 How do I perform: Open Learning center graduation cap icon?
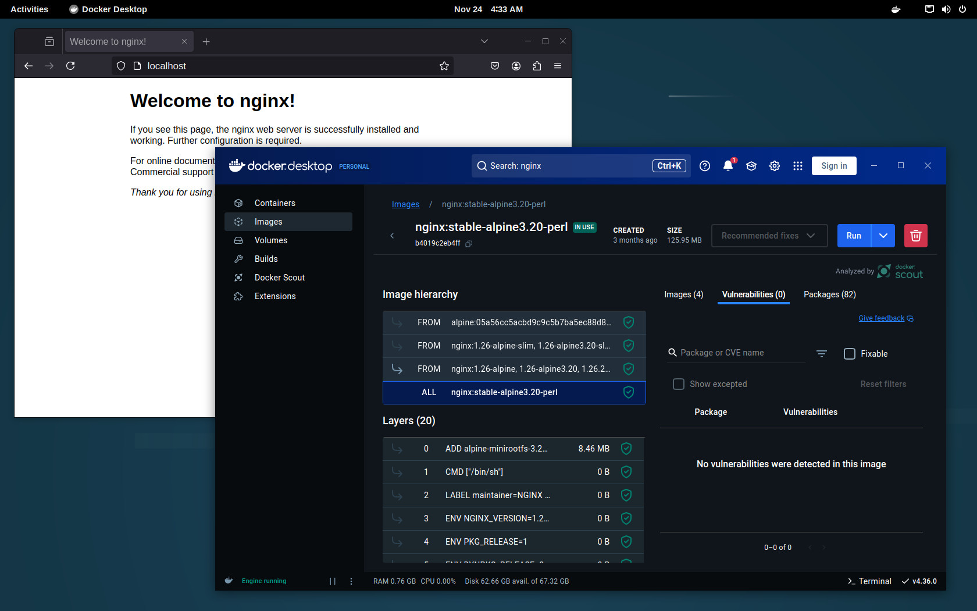[751, 166]
